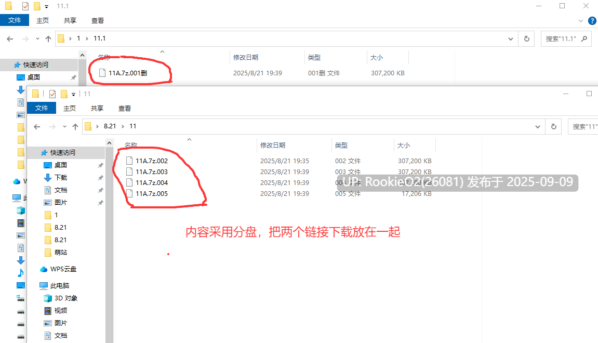Open WPS云盘 in the 11 window sidebar
Screen dimensions: 598x343
[x=63, y=269]
